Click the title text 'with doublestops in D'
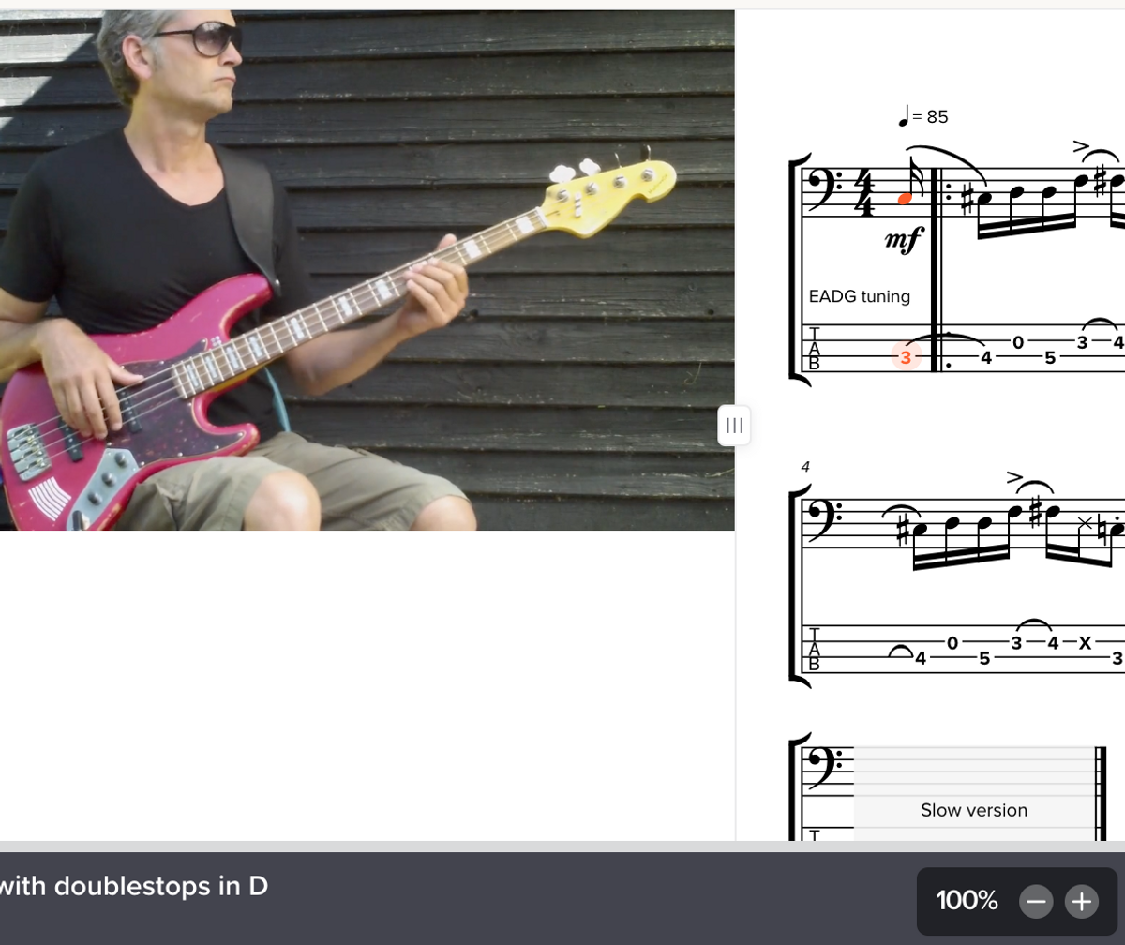 [134, 885]
